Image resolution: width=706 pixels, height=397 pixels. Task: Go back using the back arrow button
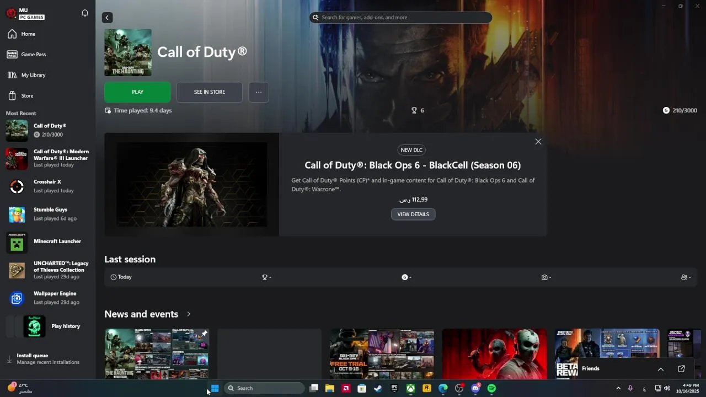point(107,18)
